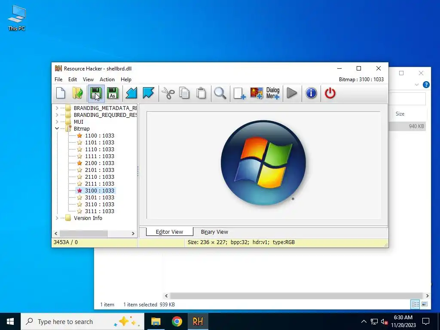Click the Save As floppy icon

coord(113,93)
